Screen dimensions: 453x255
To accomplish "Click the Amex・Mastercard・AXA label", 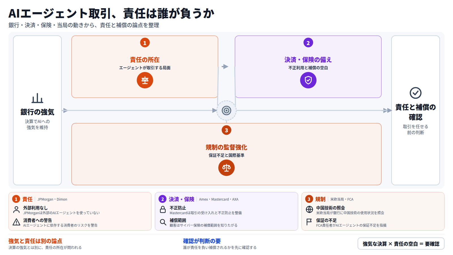I will click(219, 199).
